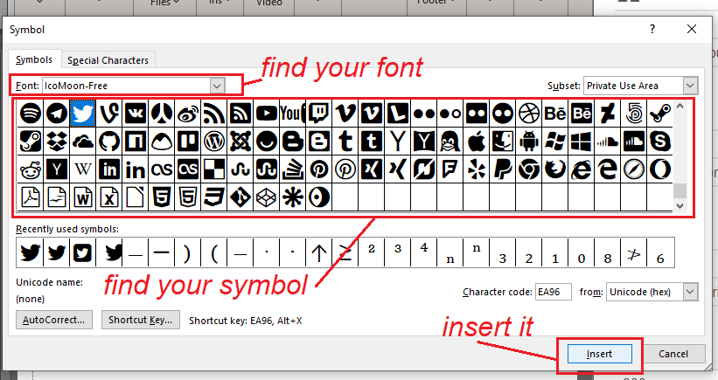The height and width of the screenshot is (380, 718).
Task: Click the Character code field showing EA96
Action: 554,292
